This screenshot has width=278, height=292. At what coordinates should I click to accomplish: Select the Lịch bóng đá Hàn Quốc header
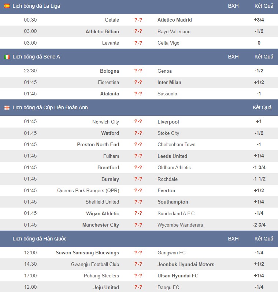click(x=40, y=239)
